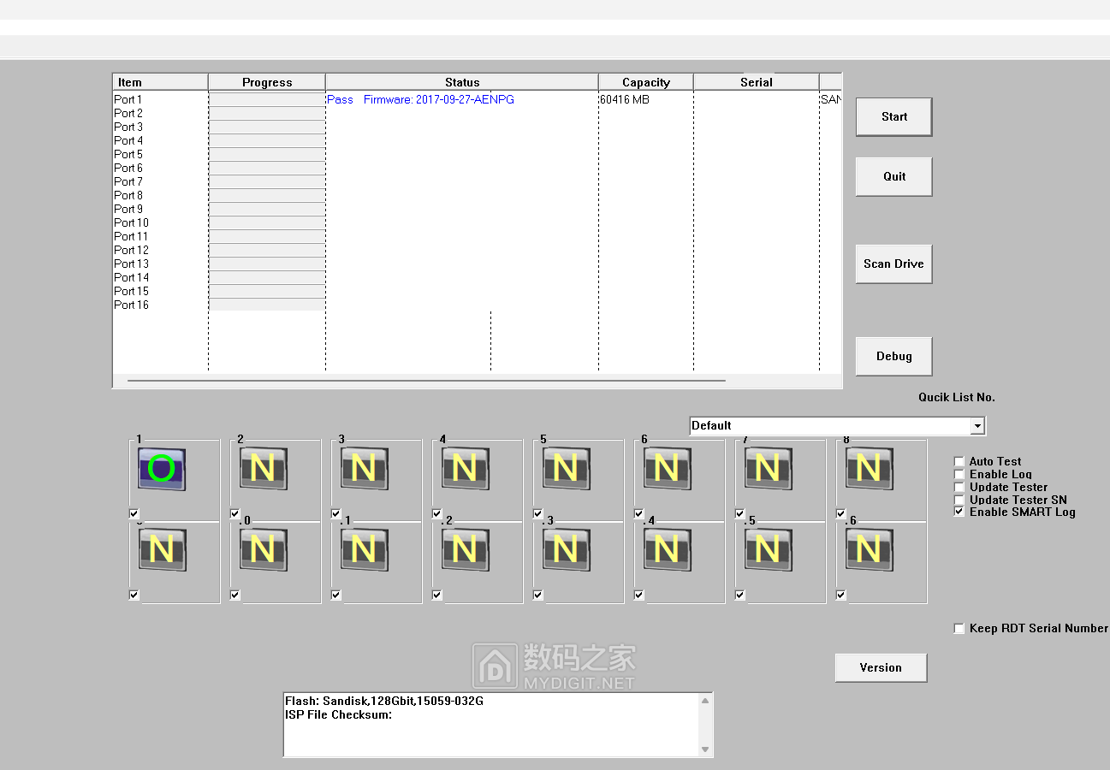1110x770 pixels.
Task: Check the Update Tester SN option
Action: pyautogui.click(x=959, y=500)
